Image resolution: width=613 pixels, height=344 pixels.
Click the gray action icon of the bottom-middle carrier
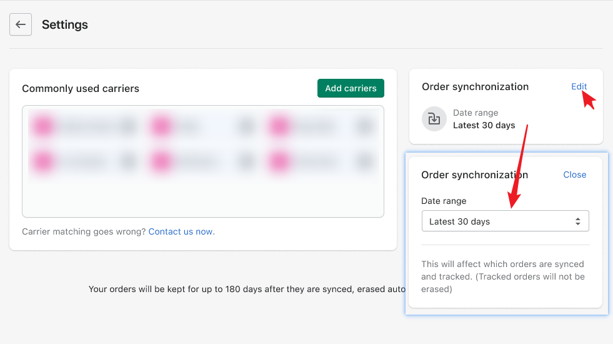tap(246, 161)
